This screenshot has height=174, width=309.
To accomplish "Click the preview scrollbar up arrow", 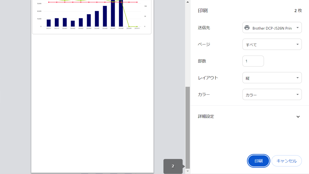I will click(188, 2).
